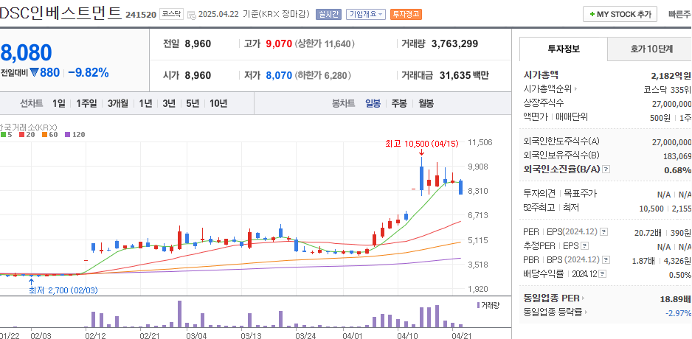Click the 52주최고 value 10,500
692x339 pixels.
[651, 209]
